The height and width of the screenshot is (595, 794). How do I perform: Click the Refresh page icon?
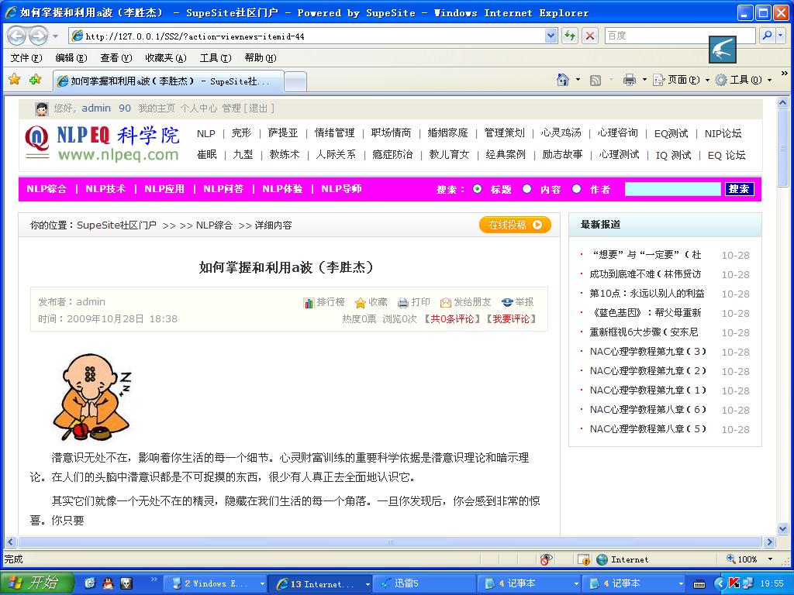570,36
